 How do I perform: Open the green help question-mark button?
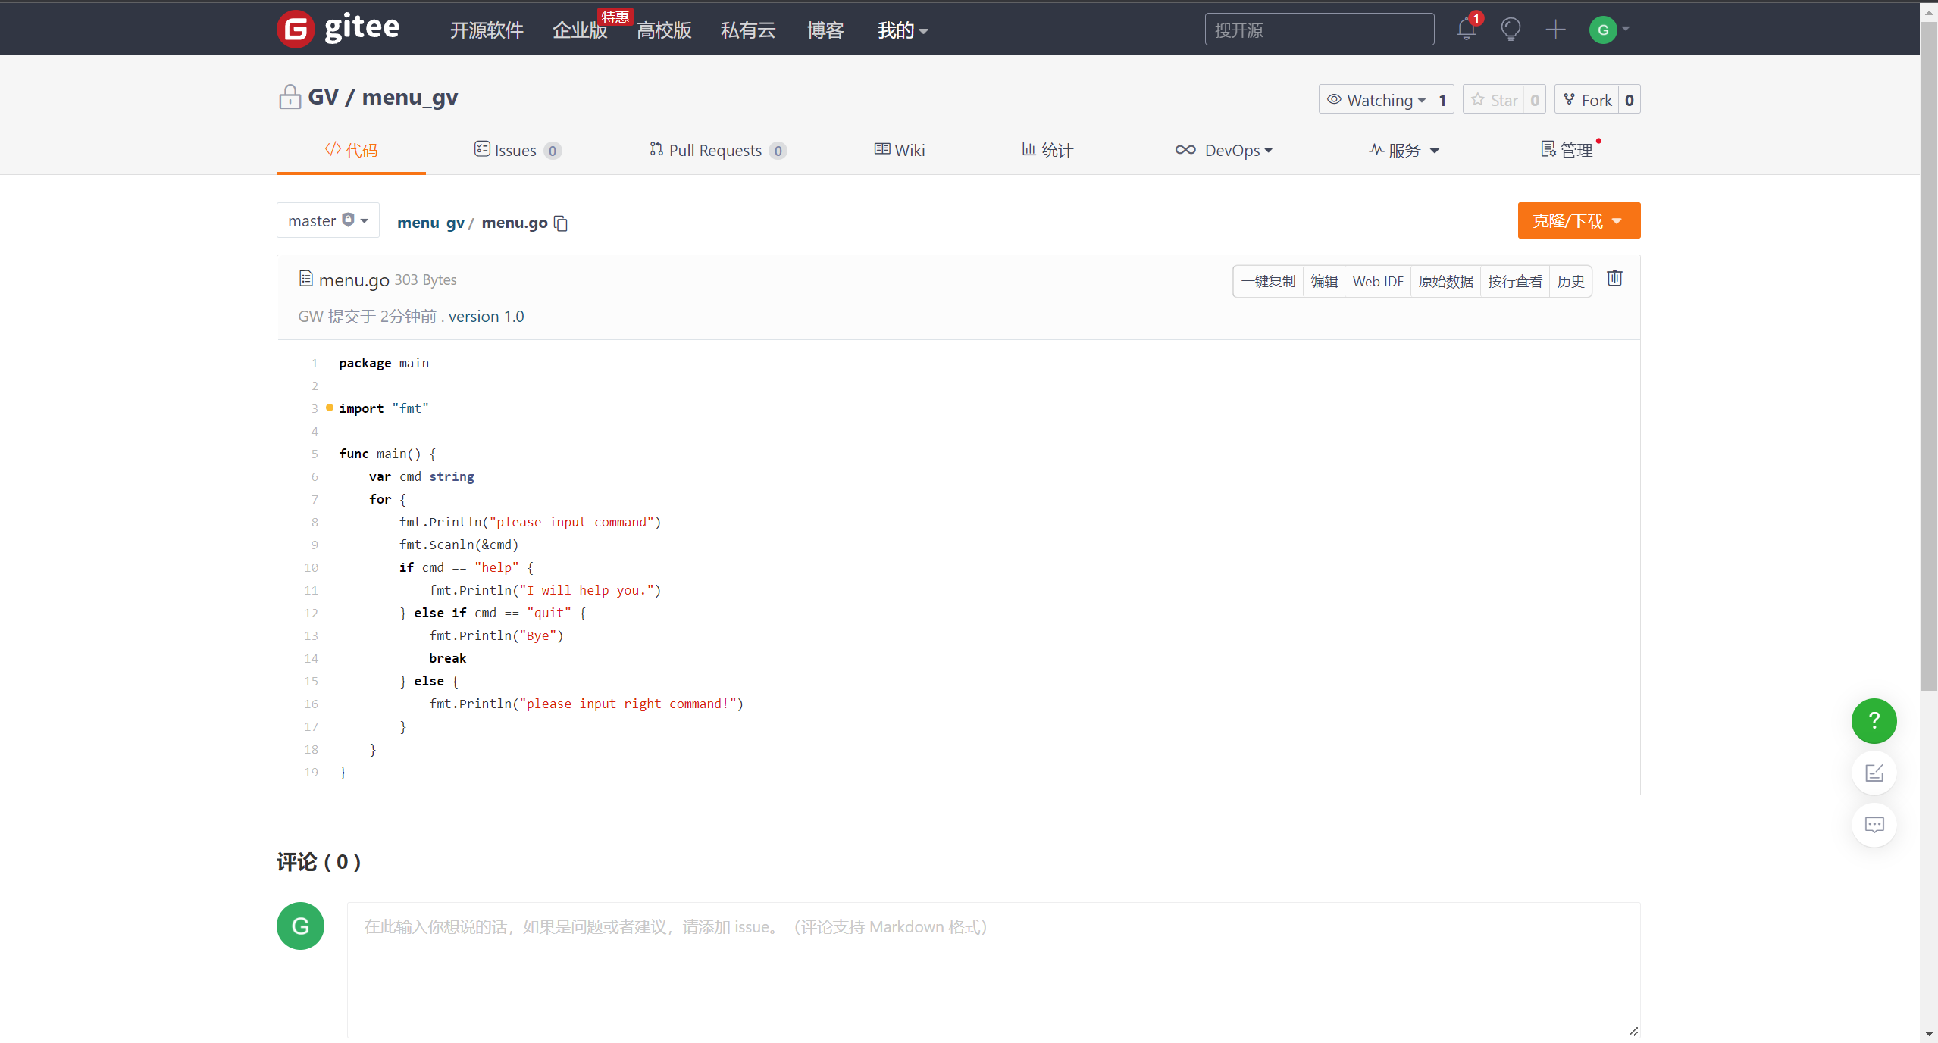pos(1874,720)
